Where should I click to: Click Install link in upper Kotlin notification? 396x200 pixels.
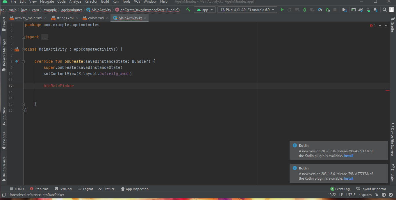(x=348, y=156)
